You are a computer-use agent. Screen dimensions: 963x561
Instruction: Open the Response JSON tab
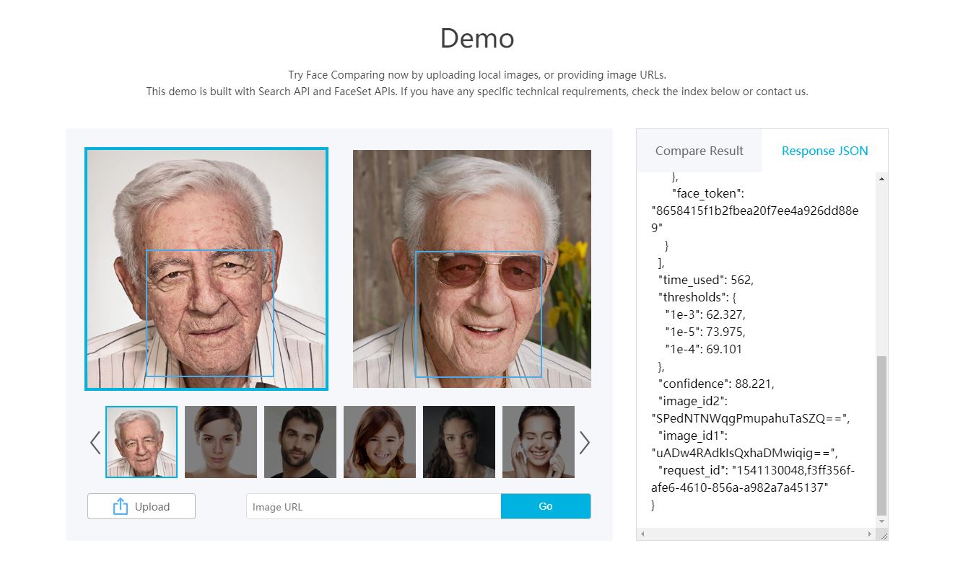pos(824,151)
